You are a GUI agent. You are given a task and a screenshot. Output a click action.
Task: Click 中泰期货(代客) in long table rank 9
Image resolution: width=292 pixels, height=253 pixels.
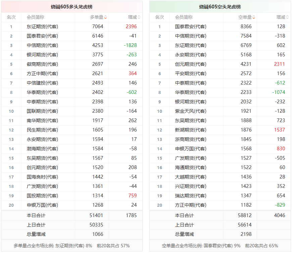tap(42, 102)
